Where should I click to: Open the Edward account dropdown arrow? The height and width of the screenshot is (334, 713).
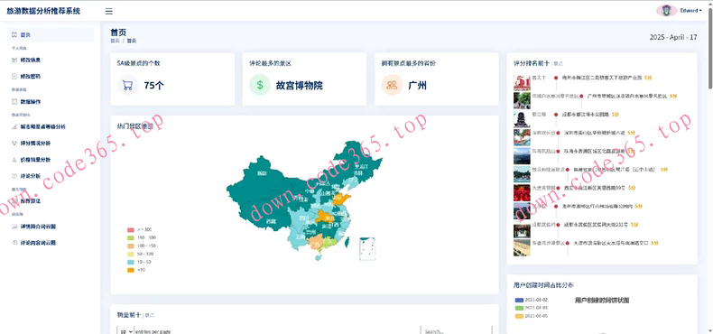point(700,11)
